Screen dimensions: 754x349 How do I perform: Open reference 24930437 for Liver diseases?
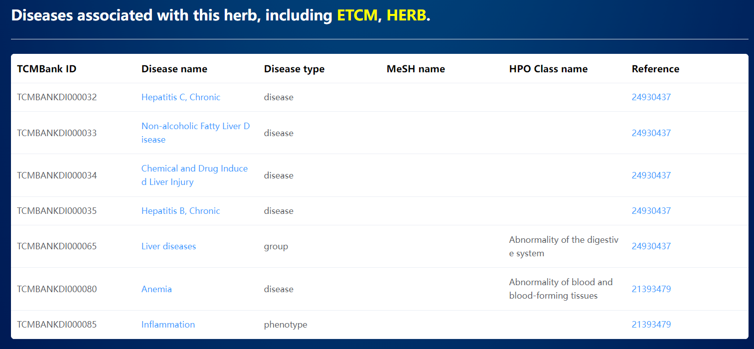point(651,246)
